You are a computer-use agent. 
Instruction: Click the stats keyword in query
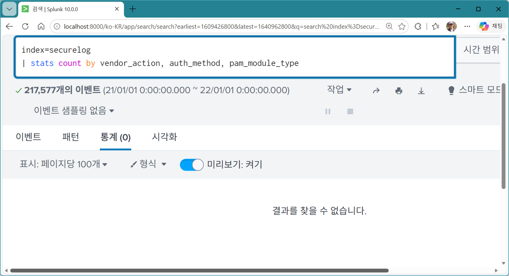(x=42, y=63)
